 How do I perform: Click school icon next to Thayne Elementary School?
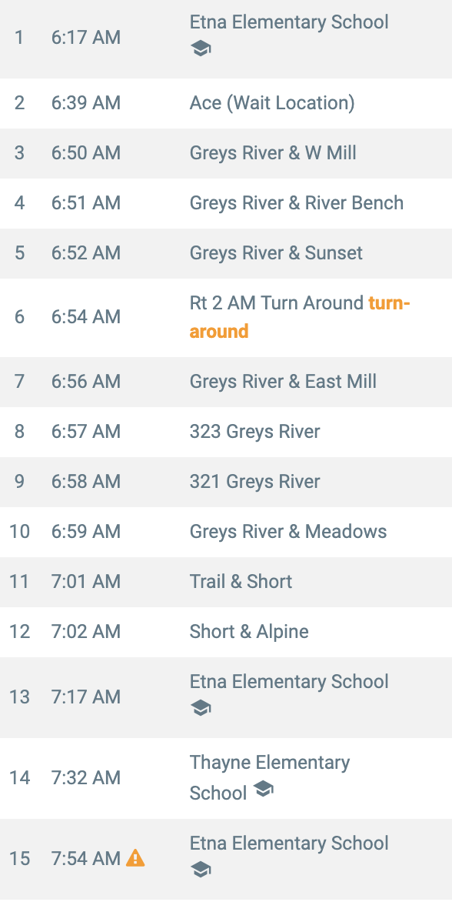[263, 789]
